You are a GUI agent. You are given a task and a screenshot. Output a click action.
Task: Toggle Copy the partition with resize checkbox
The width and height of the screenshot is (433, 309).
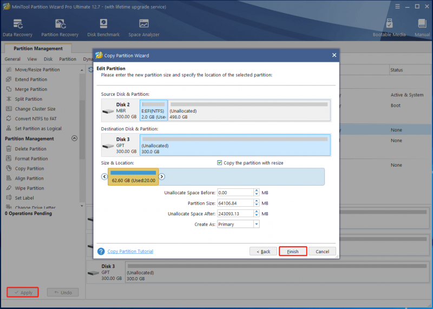[220, 163]
